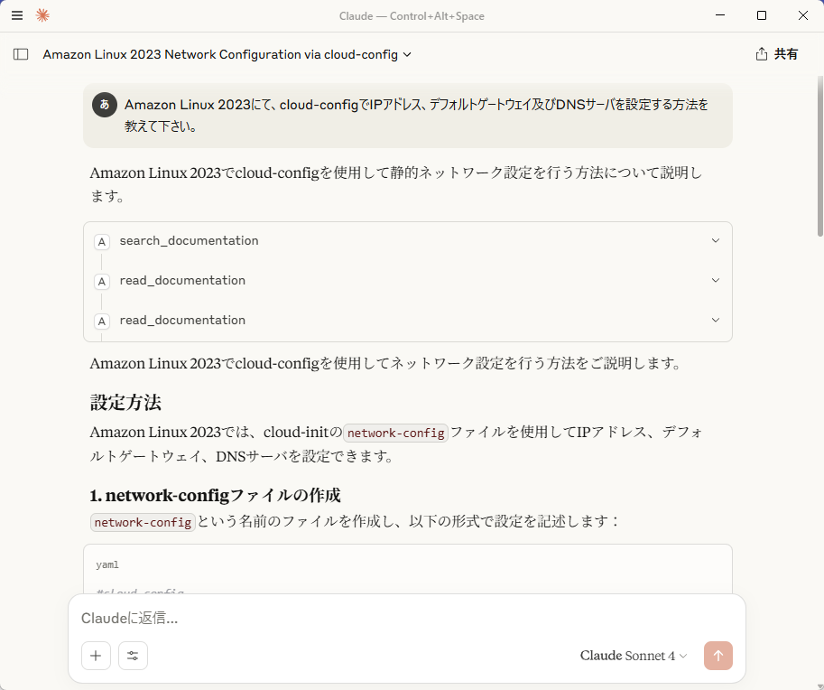Click the Claude starburst logo

click(42, 15)
